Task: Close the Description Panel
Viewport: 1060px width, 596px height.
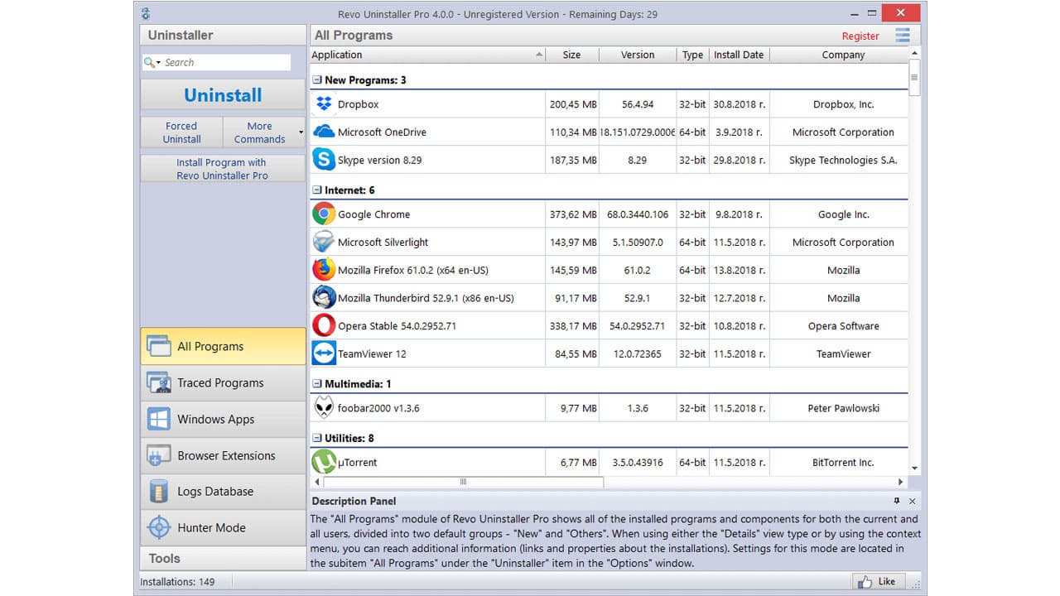Action: pos(912,501)
